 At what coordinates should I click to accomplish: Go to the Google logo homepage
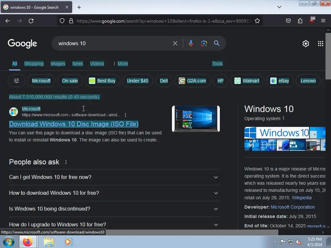coord(22,44)
